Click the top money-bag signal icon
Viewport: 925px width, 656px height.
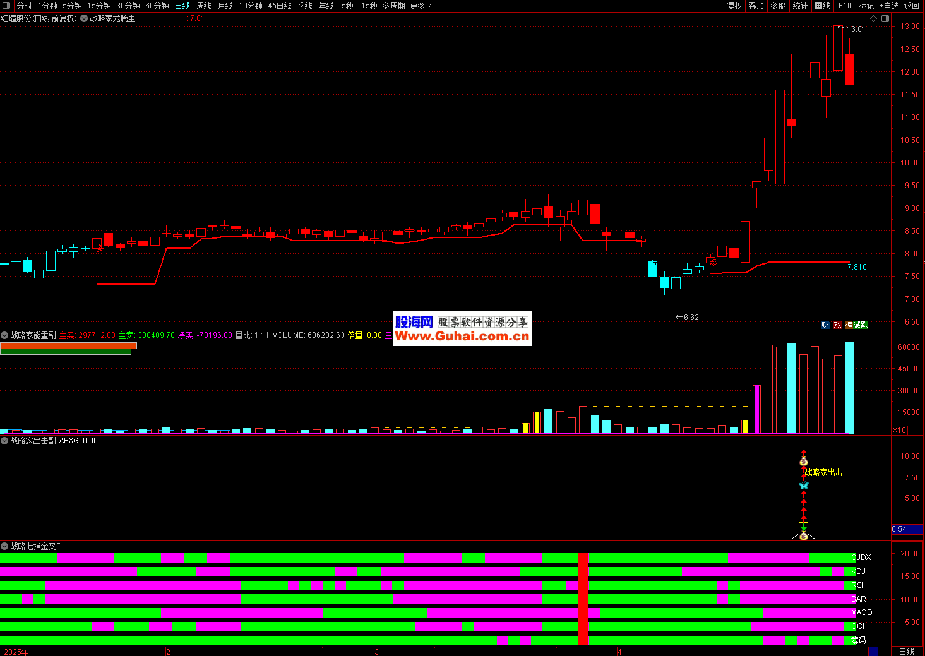pyautogui.click(x=803, y=461)
